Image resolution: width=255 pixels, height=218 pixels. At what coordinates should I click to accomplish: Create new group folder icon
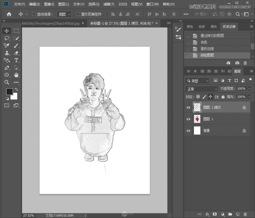pyautogui.click(x=230, y=214)
